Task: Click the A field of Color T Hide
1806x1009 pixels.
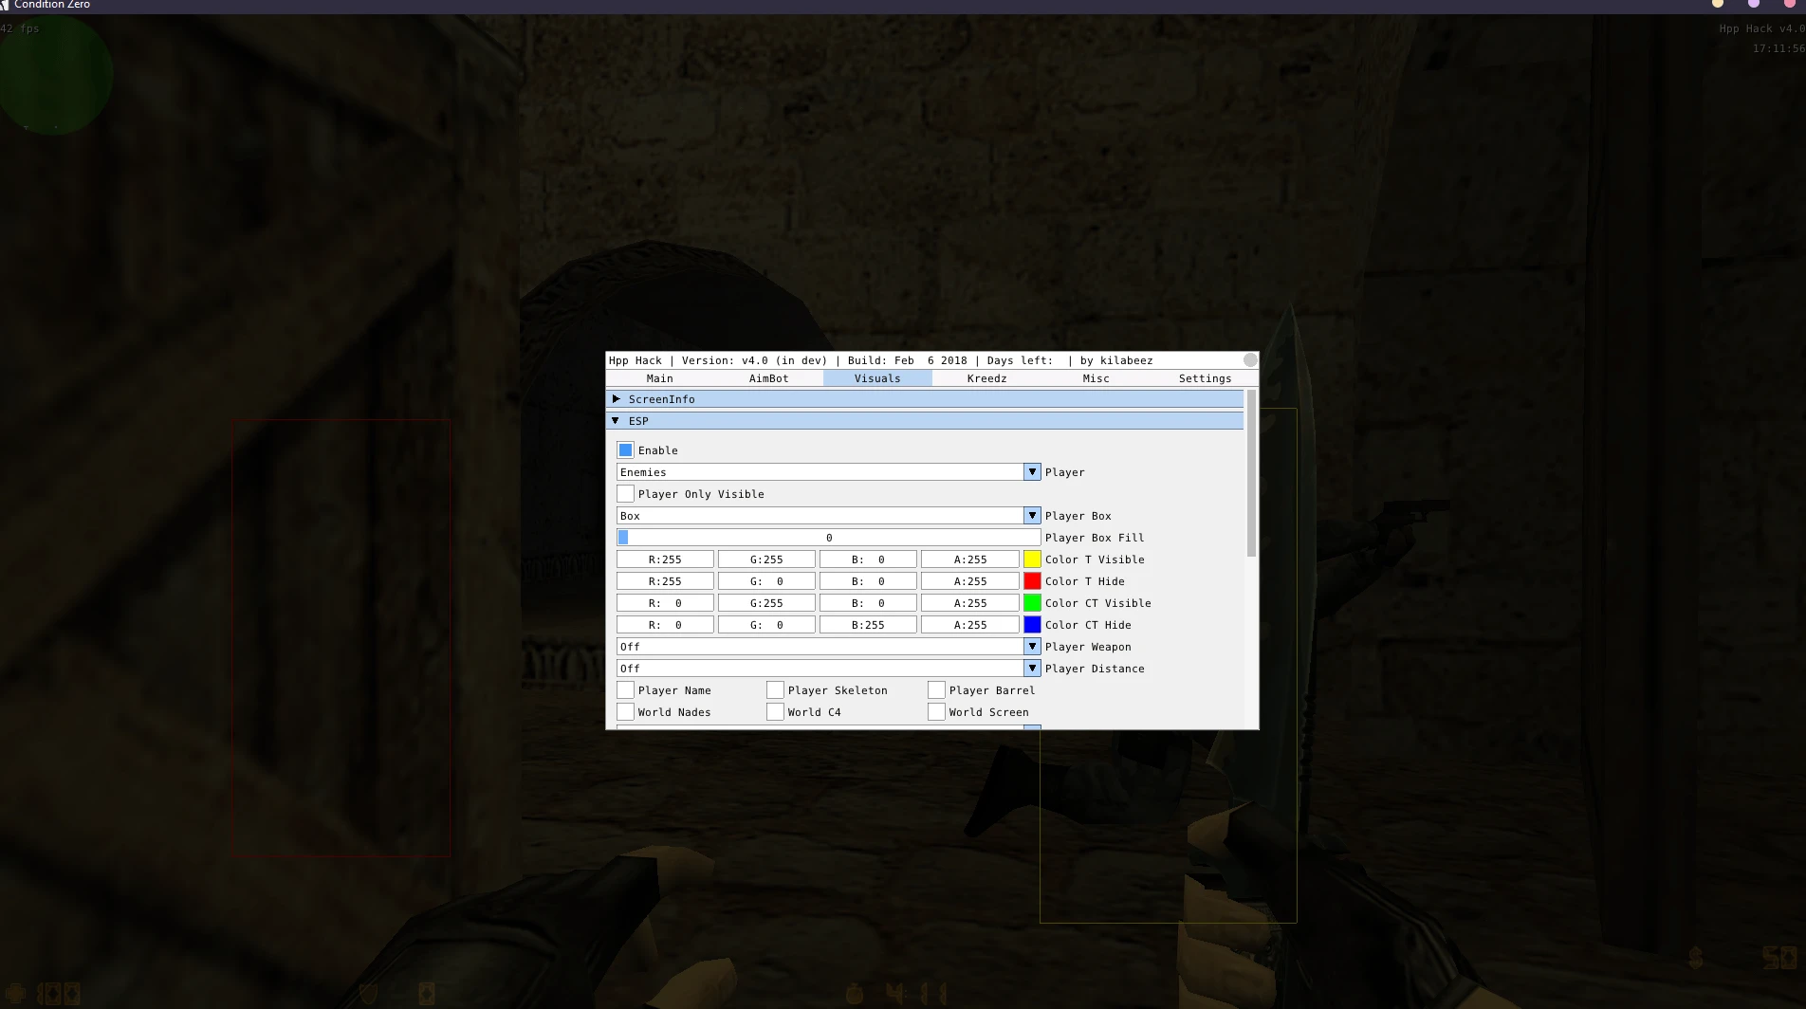Action: click(969, 581)
